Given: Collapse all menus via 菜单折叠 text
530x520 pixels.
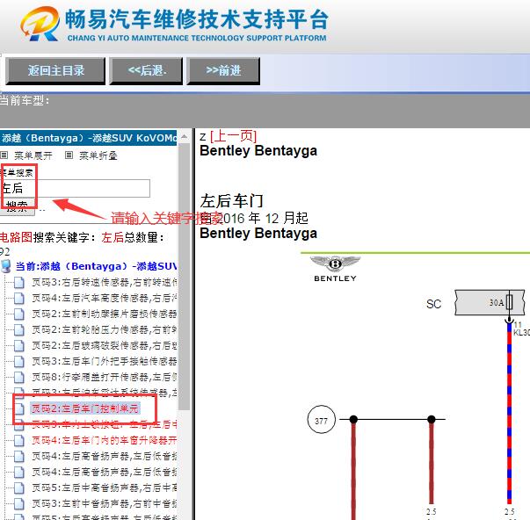Looking at the screenshot, I should [98, 155].
